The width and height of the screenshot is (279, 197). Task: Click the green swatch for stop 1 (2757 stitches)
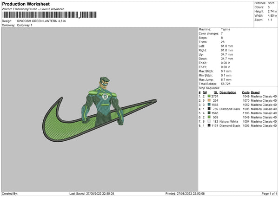tap(209, 96)
